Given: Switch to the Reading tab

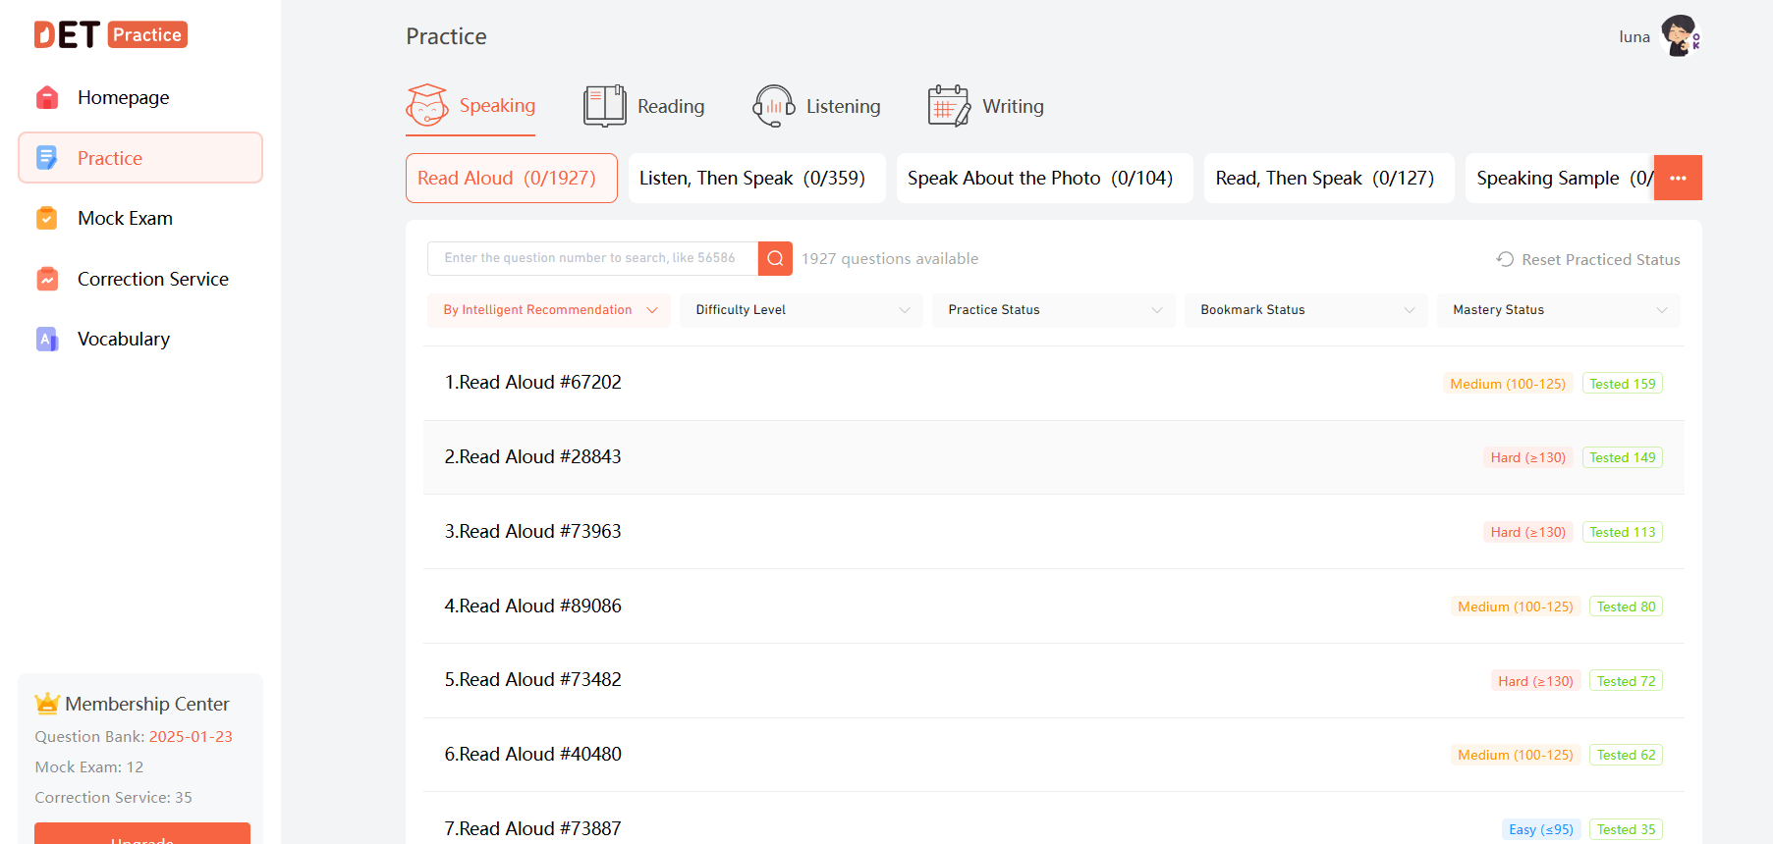Looking at the screenshot, I should coord(644,106).
